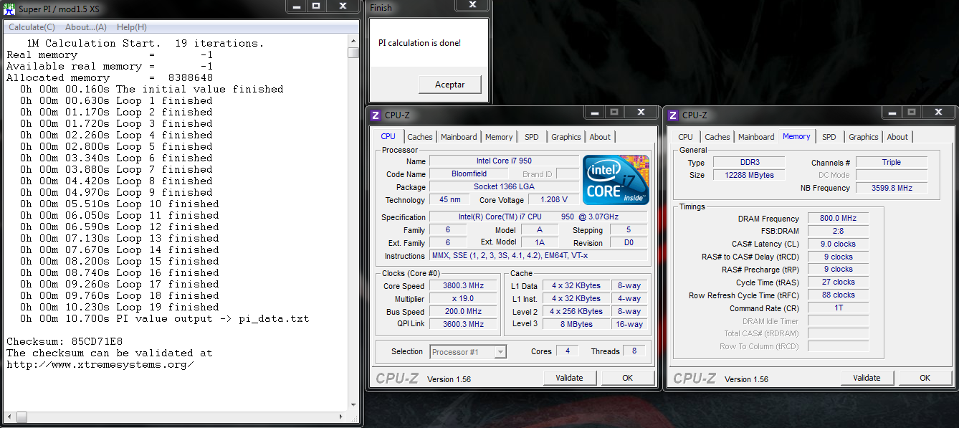Click the Specification Intel(R) Core(TM) i7 field
Screen dimensions: 959x428
point(539,217)
